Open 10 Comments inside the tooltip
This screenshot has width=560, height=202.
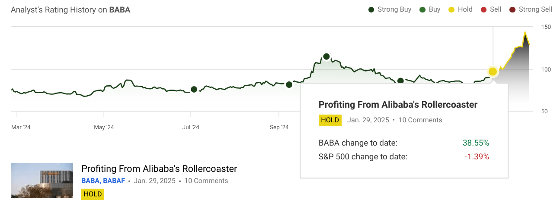pyautogui.click(x=420, y=120)
